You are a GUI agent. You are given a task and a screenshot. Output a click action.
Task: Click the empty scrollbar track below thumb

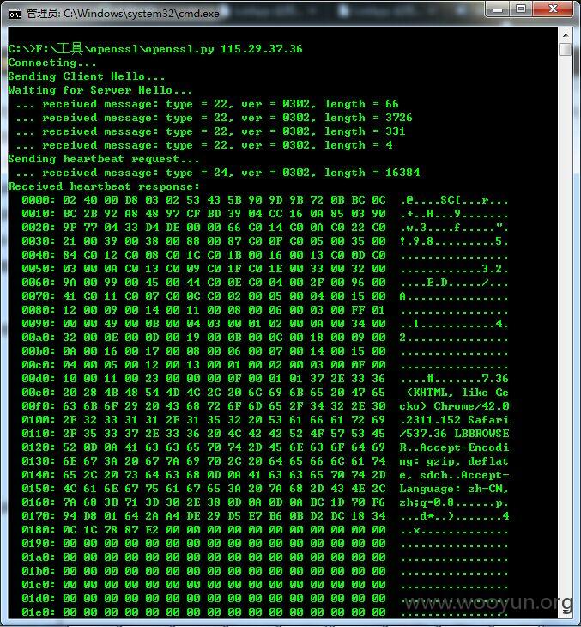[x=566, y=320]
